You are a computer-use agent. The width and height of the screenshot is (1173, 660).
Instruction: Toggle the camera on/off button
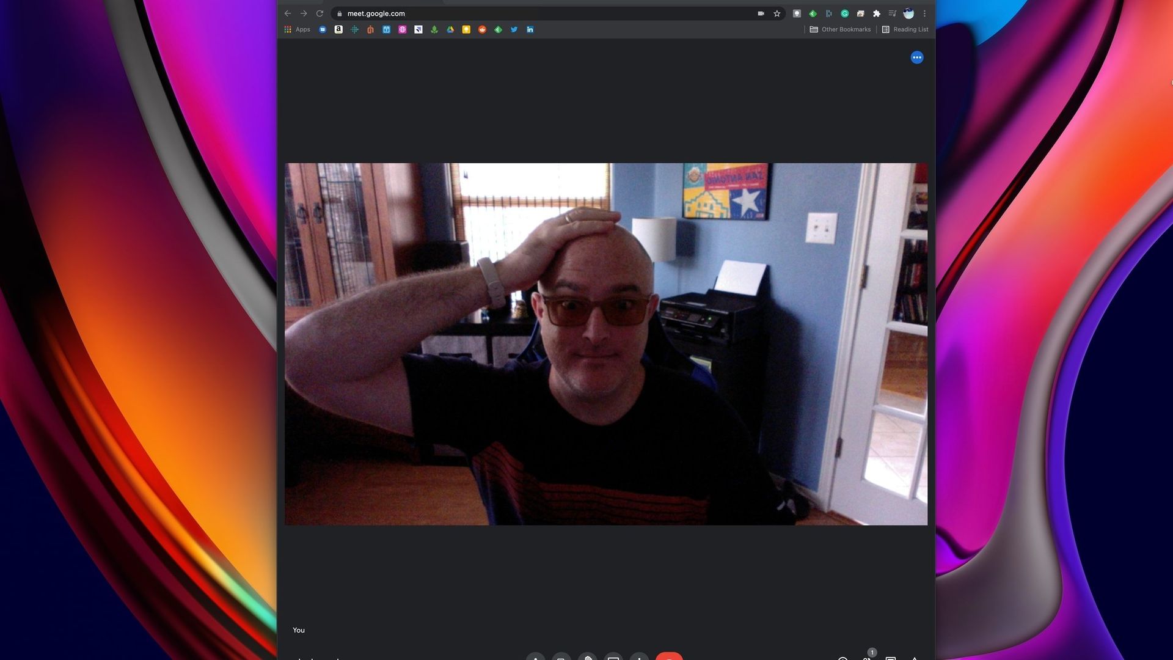coord(561,657)
